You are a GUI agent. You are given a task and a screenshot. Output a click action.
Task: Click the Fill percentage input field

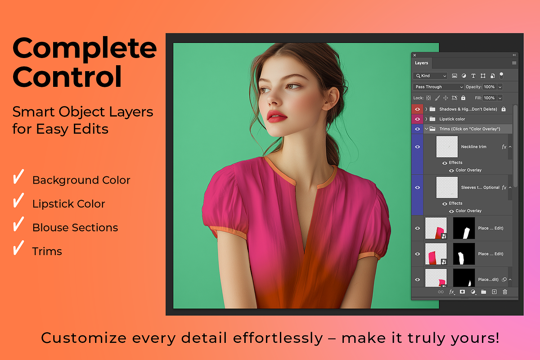(x=489, y=98)
